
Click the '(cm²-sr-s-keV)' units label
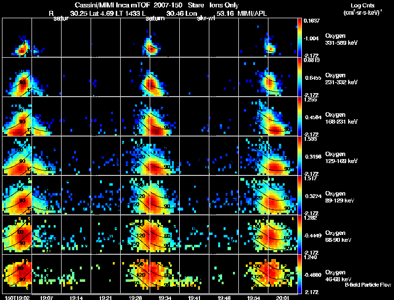(362, 12)
